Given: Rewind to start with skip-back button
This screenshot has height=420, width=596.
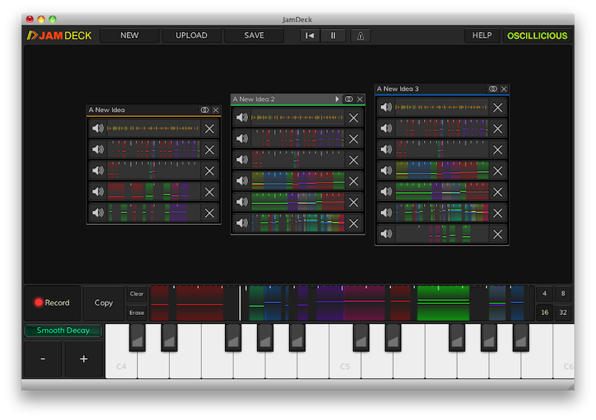Looking at the screenshot, I should point(310,36).
